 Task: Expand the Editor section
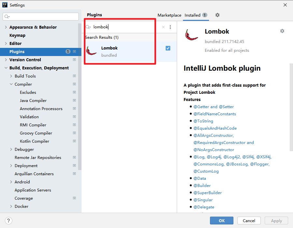[6, 43]
